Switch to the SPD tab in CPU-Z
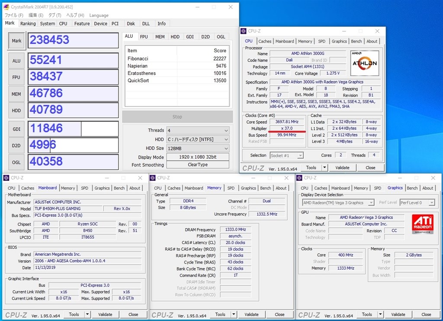This screenshot has width=443, height=321. pos(321,41)
